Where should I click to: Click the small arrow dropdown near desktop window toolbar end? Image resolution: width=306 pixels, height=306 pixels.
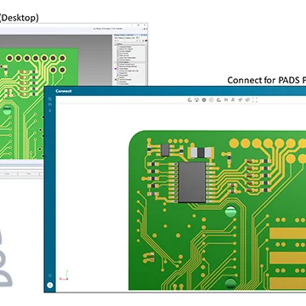tap(142, 29)
